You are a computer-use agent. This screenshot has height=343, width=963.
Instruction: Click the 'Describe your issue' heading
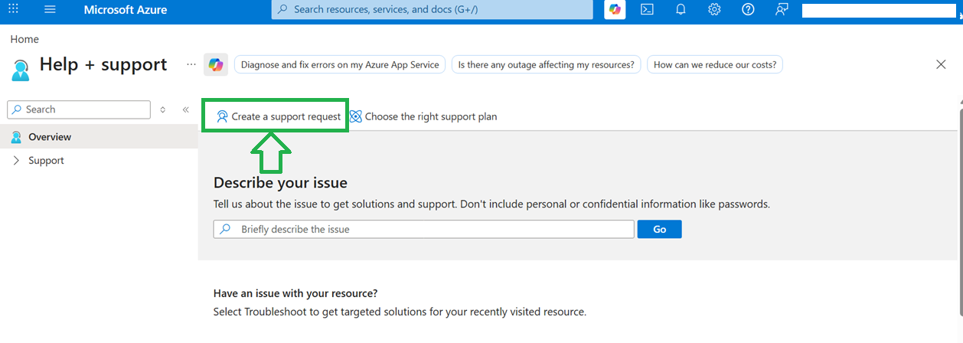click(280, 183)
